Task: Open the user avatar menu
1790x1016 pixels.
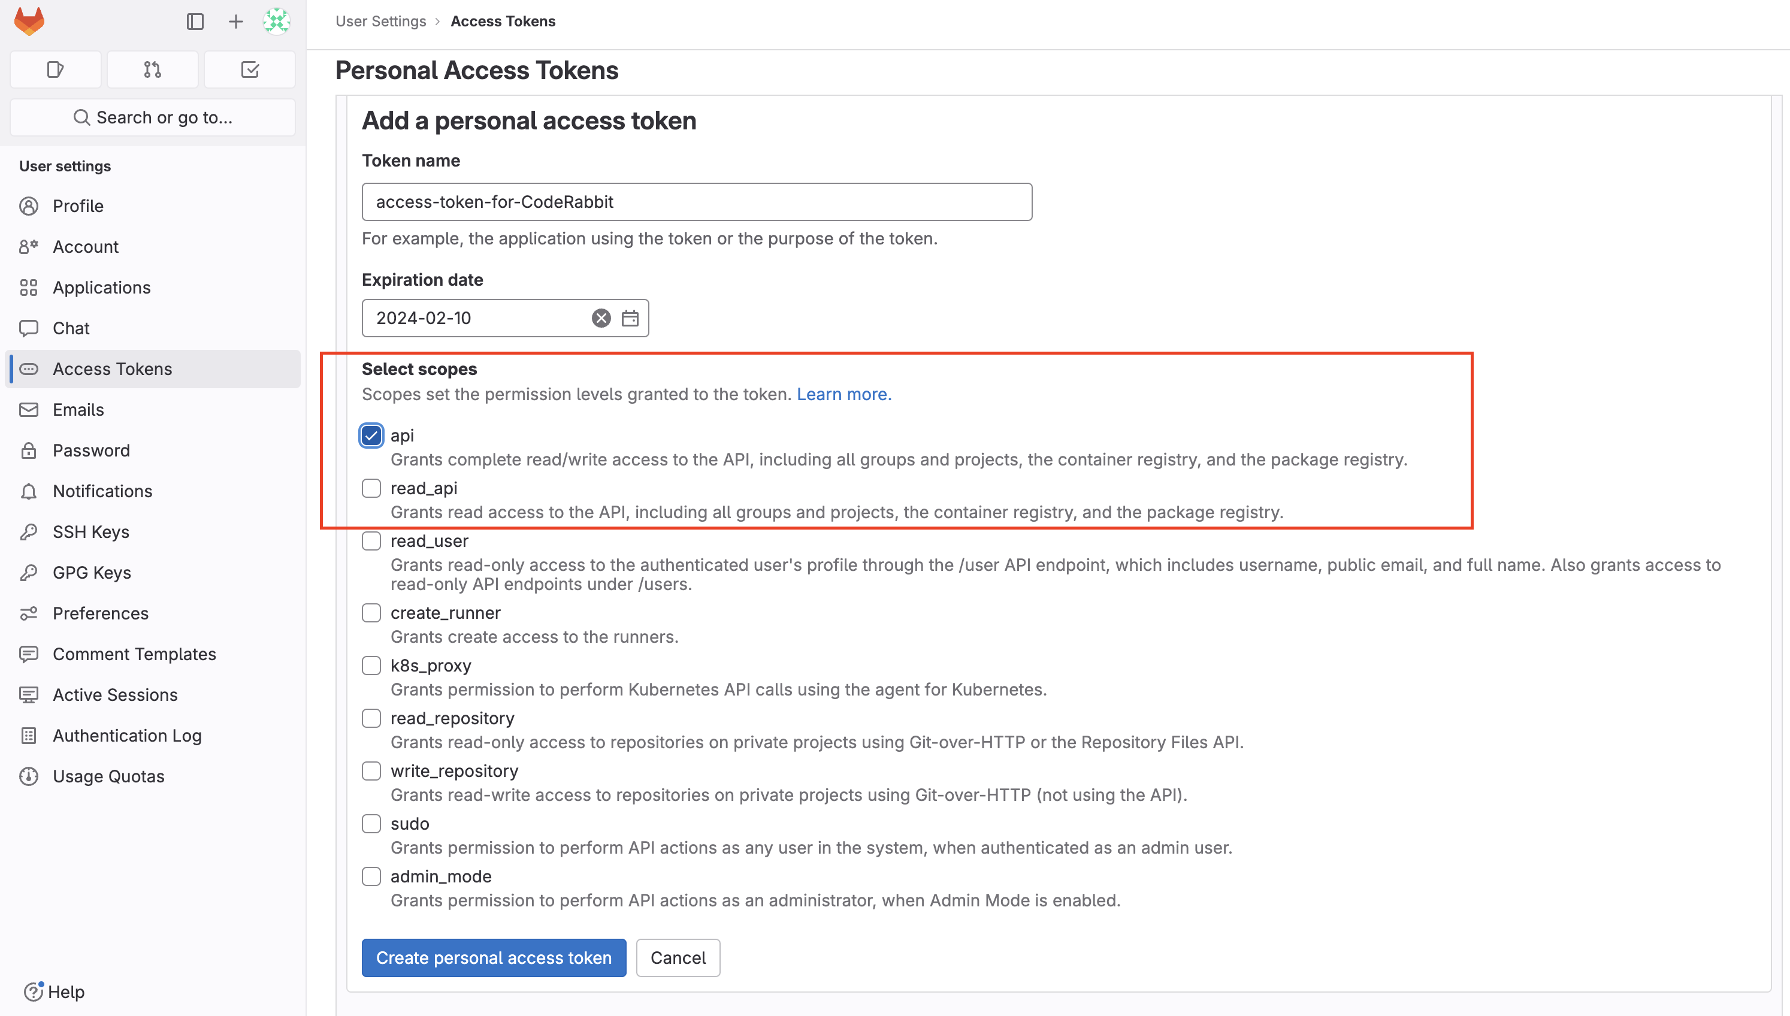Action: pyautogui.click(x=277, y=21)
